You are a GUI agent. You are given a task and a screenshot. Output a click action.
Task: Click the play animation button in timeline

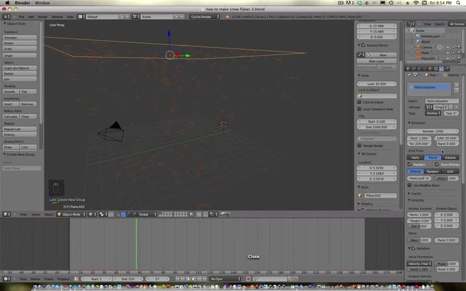194,279
